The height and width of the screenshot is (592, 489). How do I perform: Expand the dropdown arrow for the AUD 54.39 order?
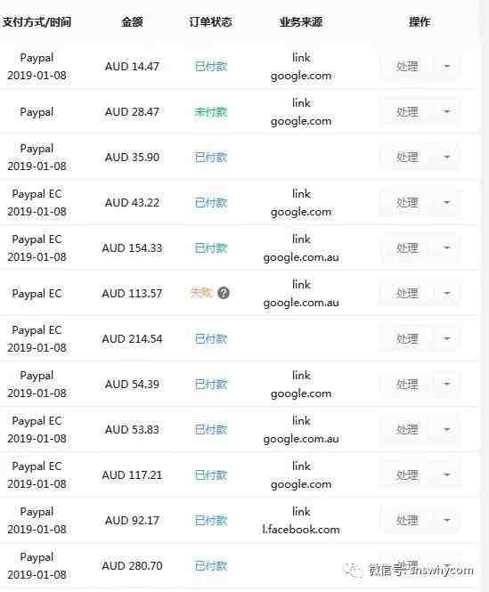click(x=446, y=384)
